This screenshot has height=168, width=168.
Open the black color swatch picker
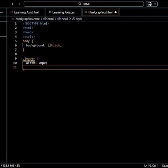click(x=49, y=45)
